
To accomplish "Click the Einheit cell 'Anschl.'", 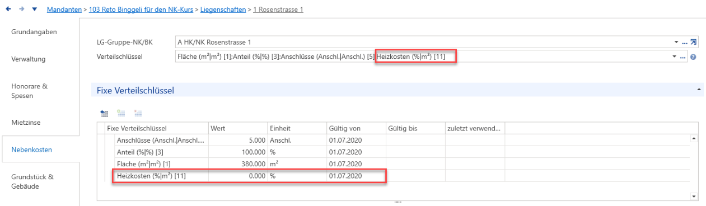I will pyautogui.click(x=297, y=140).
